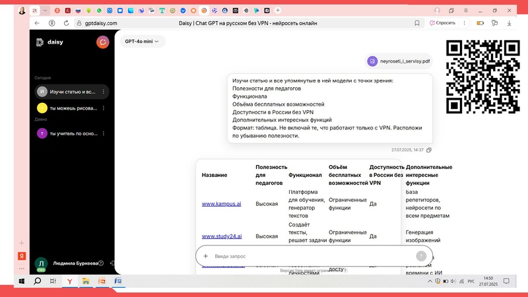
Task: Open a new browser tab
Action: [278, 11]
